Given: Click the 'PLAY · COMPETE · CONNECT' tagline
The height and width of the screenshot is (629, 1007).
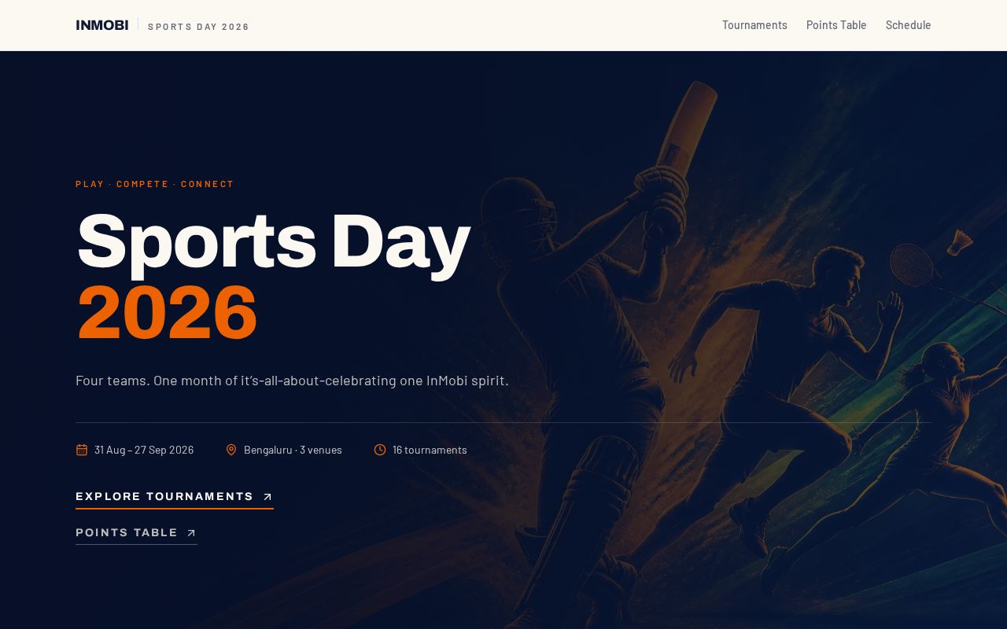Looking at the screenshot, I should pyautogui.click(x=155, y=184).
